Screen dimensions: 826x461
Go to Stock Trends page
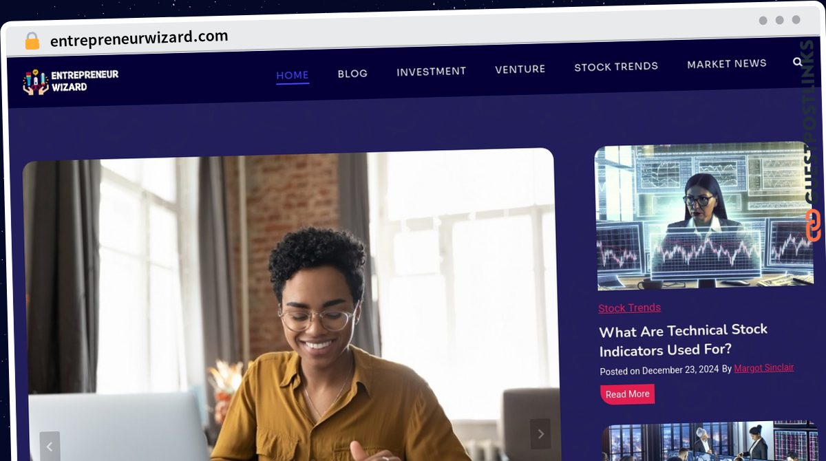point(616,67)
